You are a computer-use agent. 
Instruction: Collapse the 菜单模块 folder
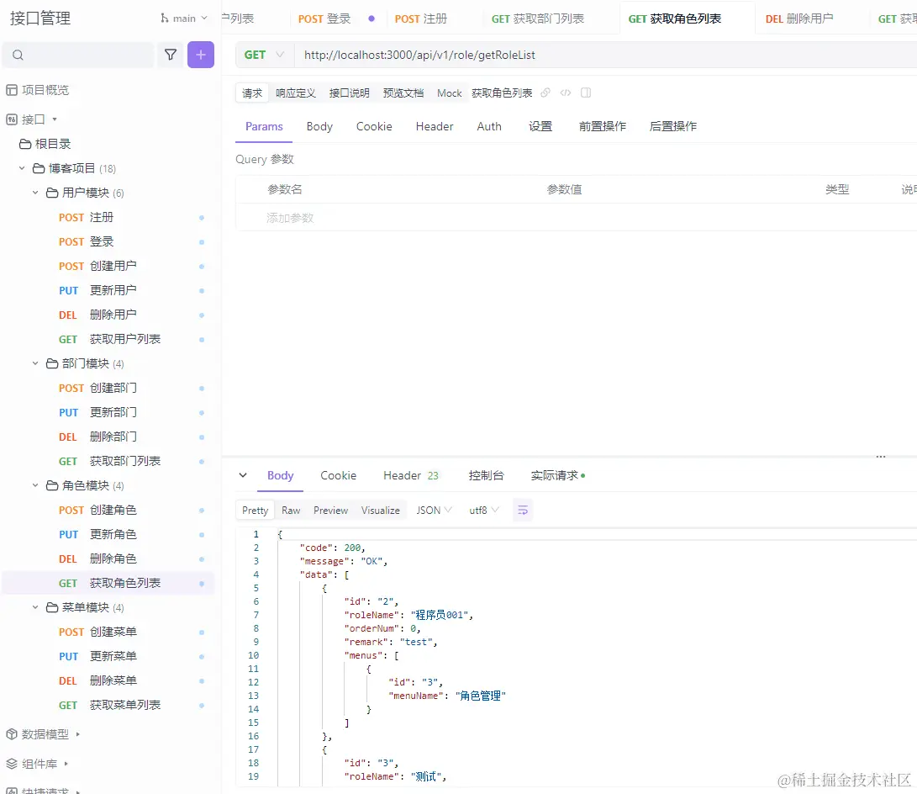[x=35, y=607]
